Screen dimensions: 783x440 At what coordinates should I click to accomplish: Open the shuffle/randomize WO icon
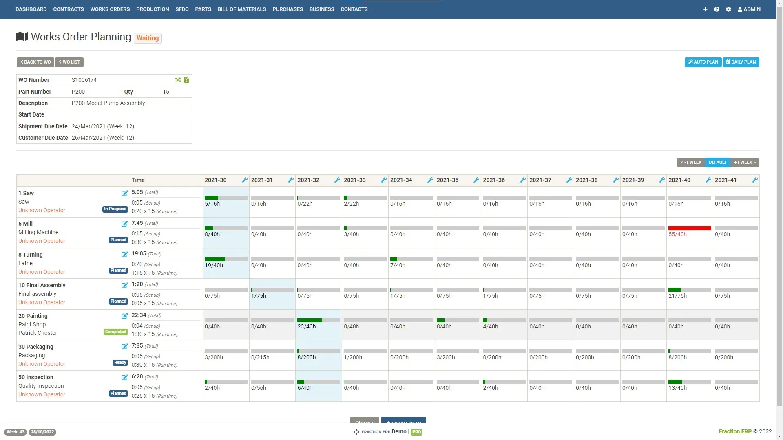point(178,79)
